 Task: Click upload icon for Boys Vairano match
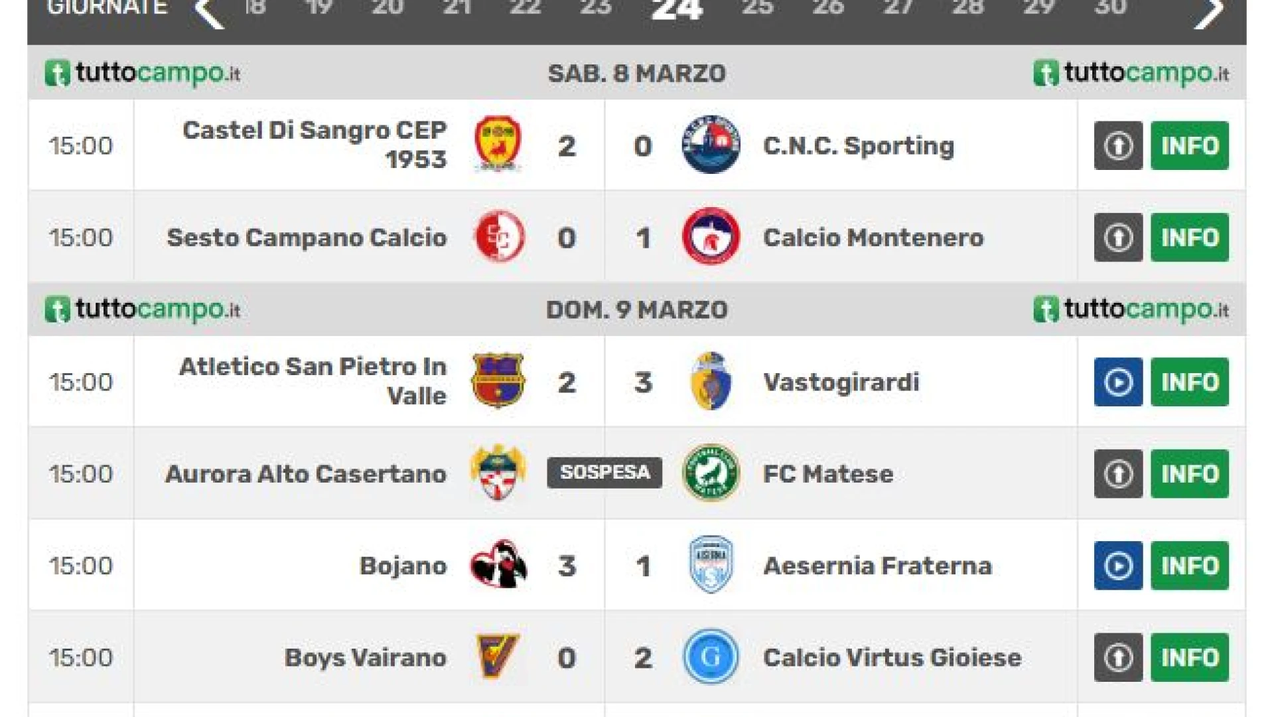click(1118, 657)
